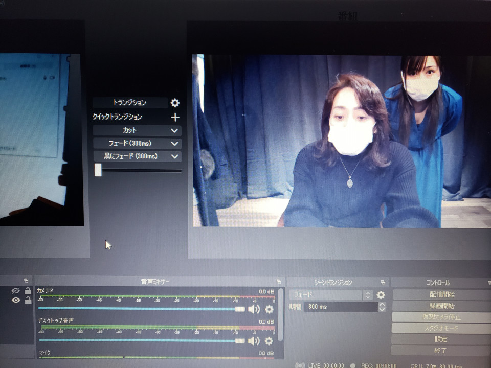This screenshot has height=368, width=491.
Task: Click the トランジション button
Action: (130, 103)
